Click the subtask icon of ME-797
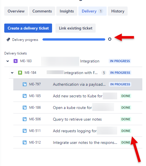 (x=25, y=84)
